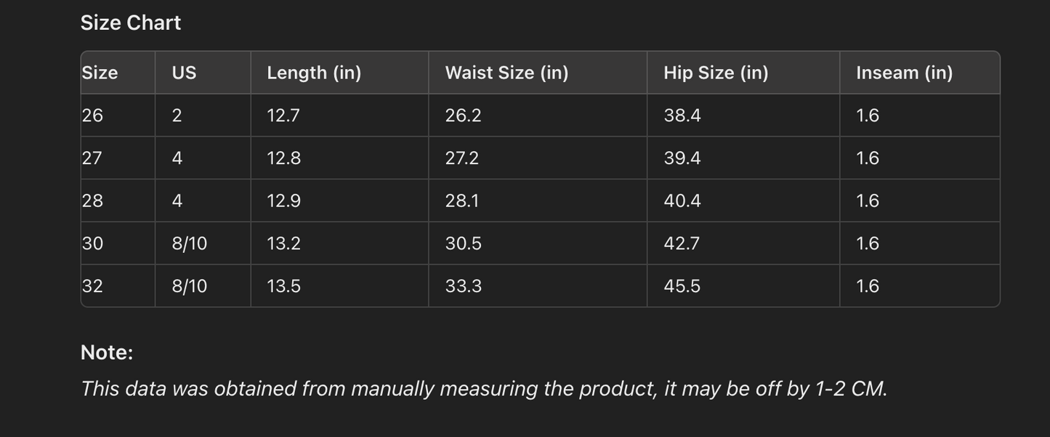Click hip size value 39.4
The height and width of the screenshot is (437, 1050).
coord(682,159)
